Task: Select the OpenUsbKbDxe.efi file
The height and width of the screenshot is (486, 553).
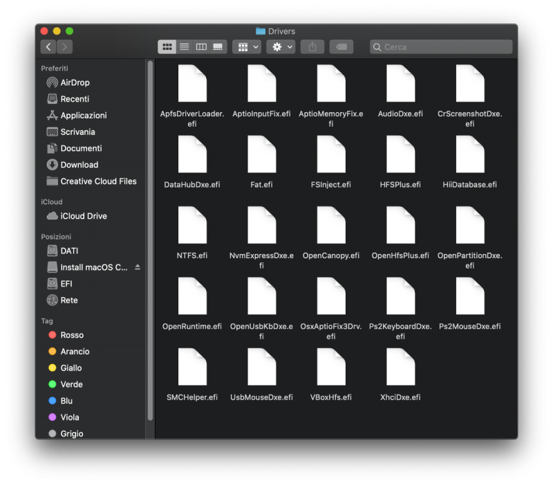Action: click(x=261, y=309)
